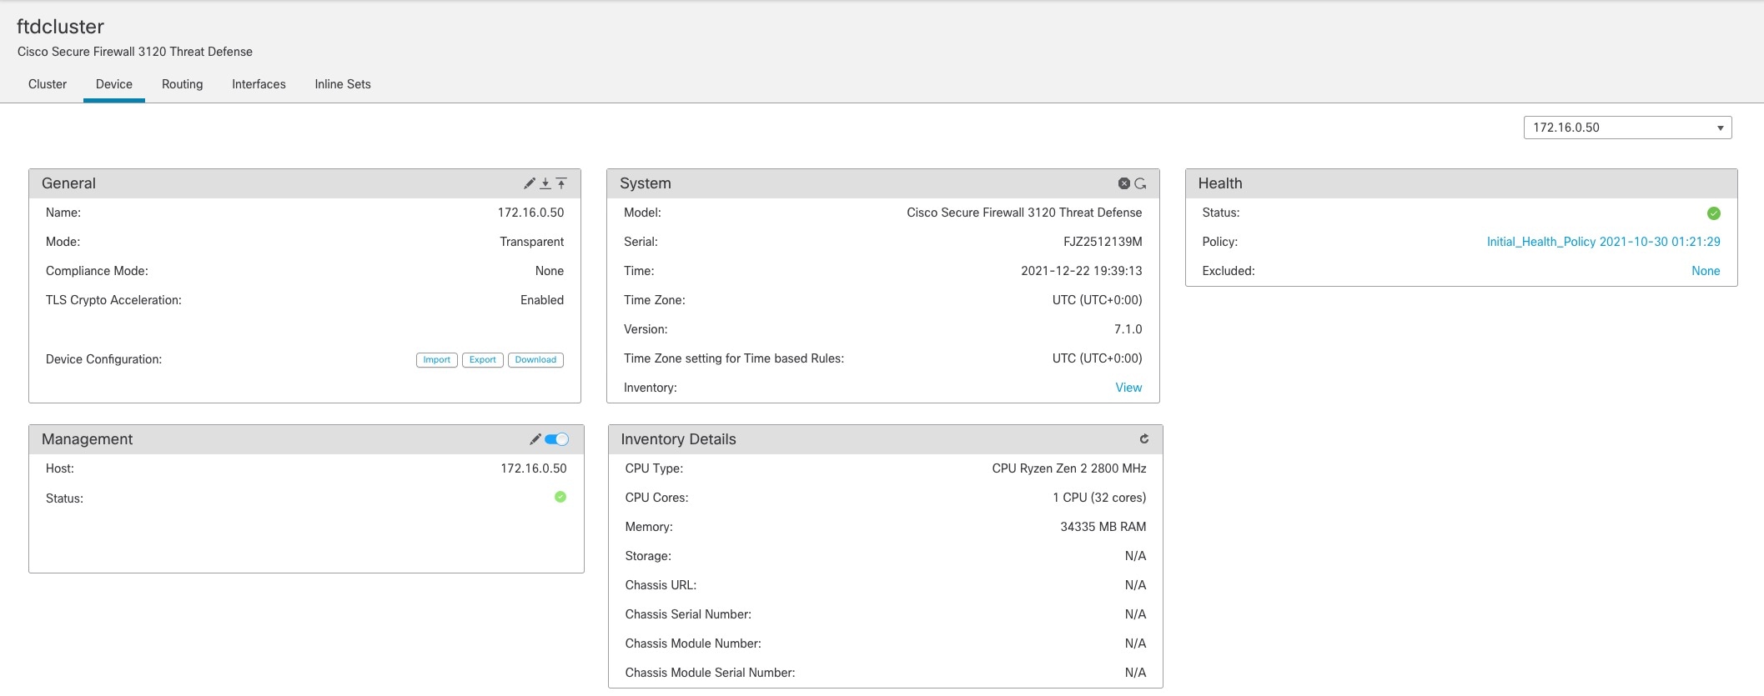
Task: Click the System panel shutdown X icon
Action: [1124, 183]
